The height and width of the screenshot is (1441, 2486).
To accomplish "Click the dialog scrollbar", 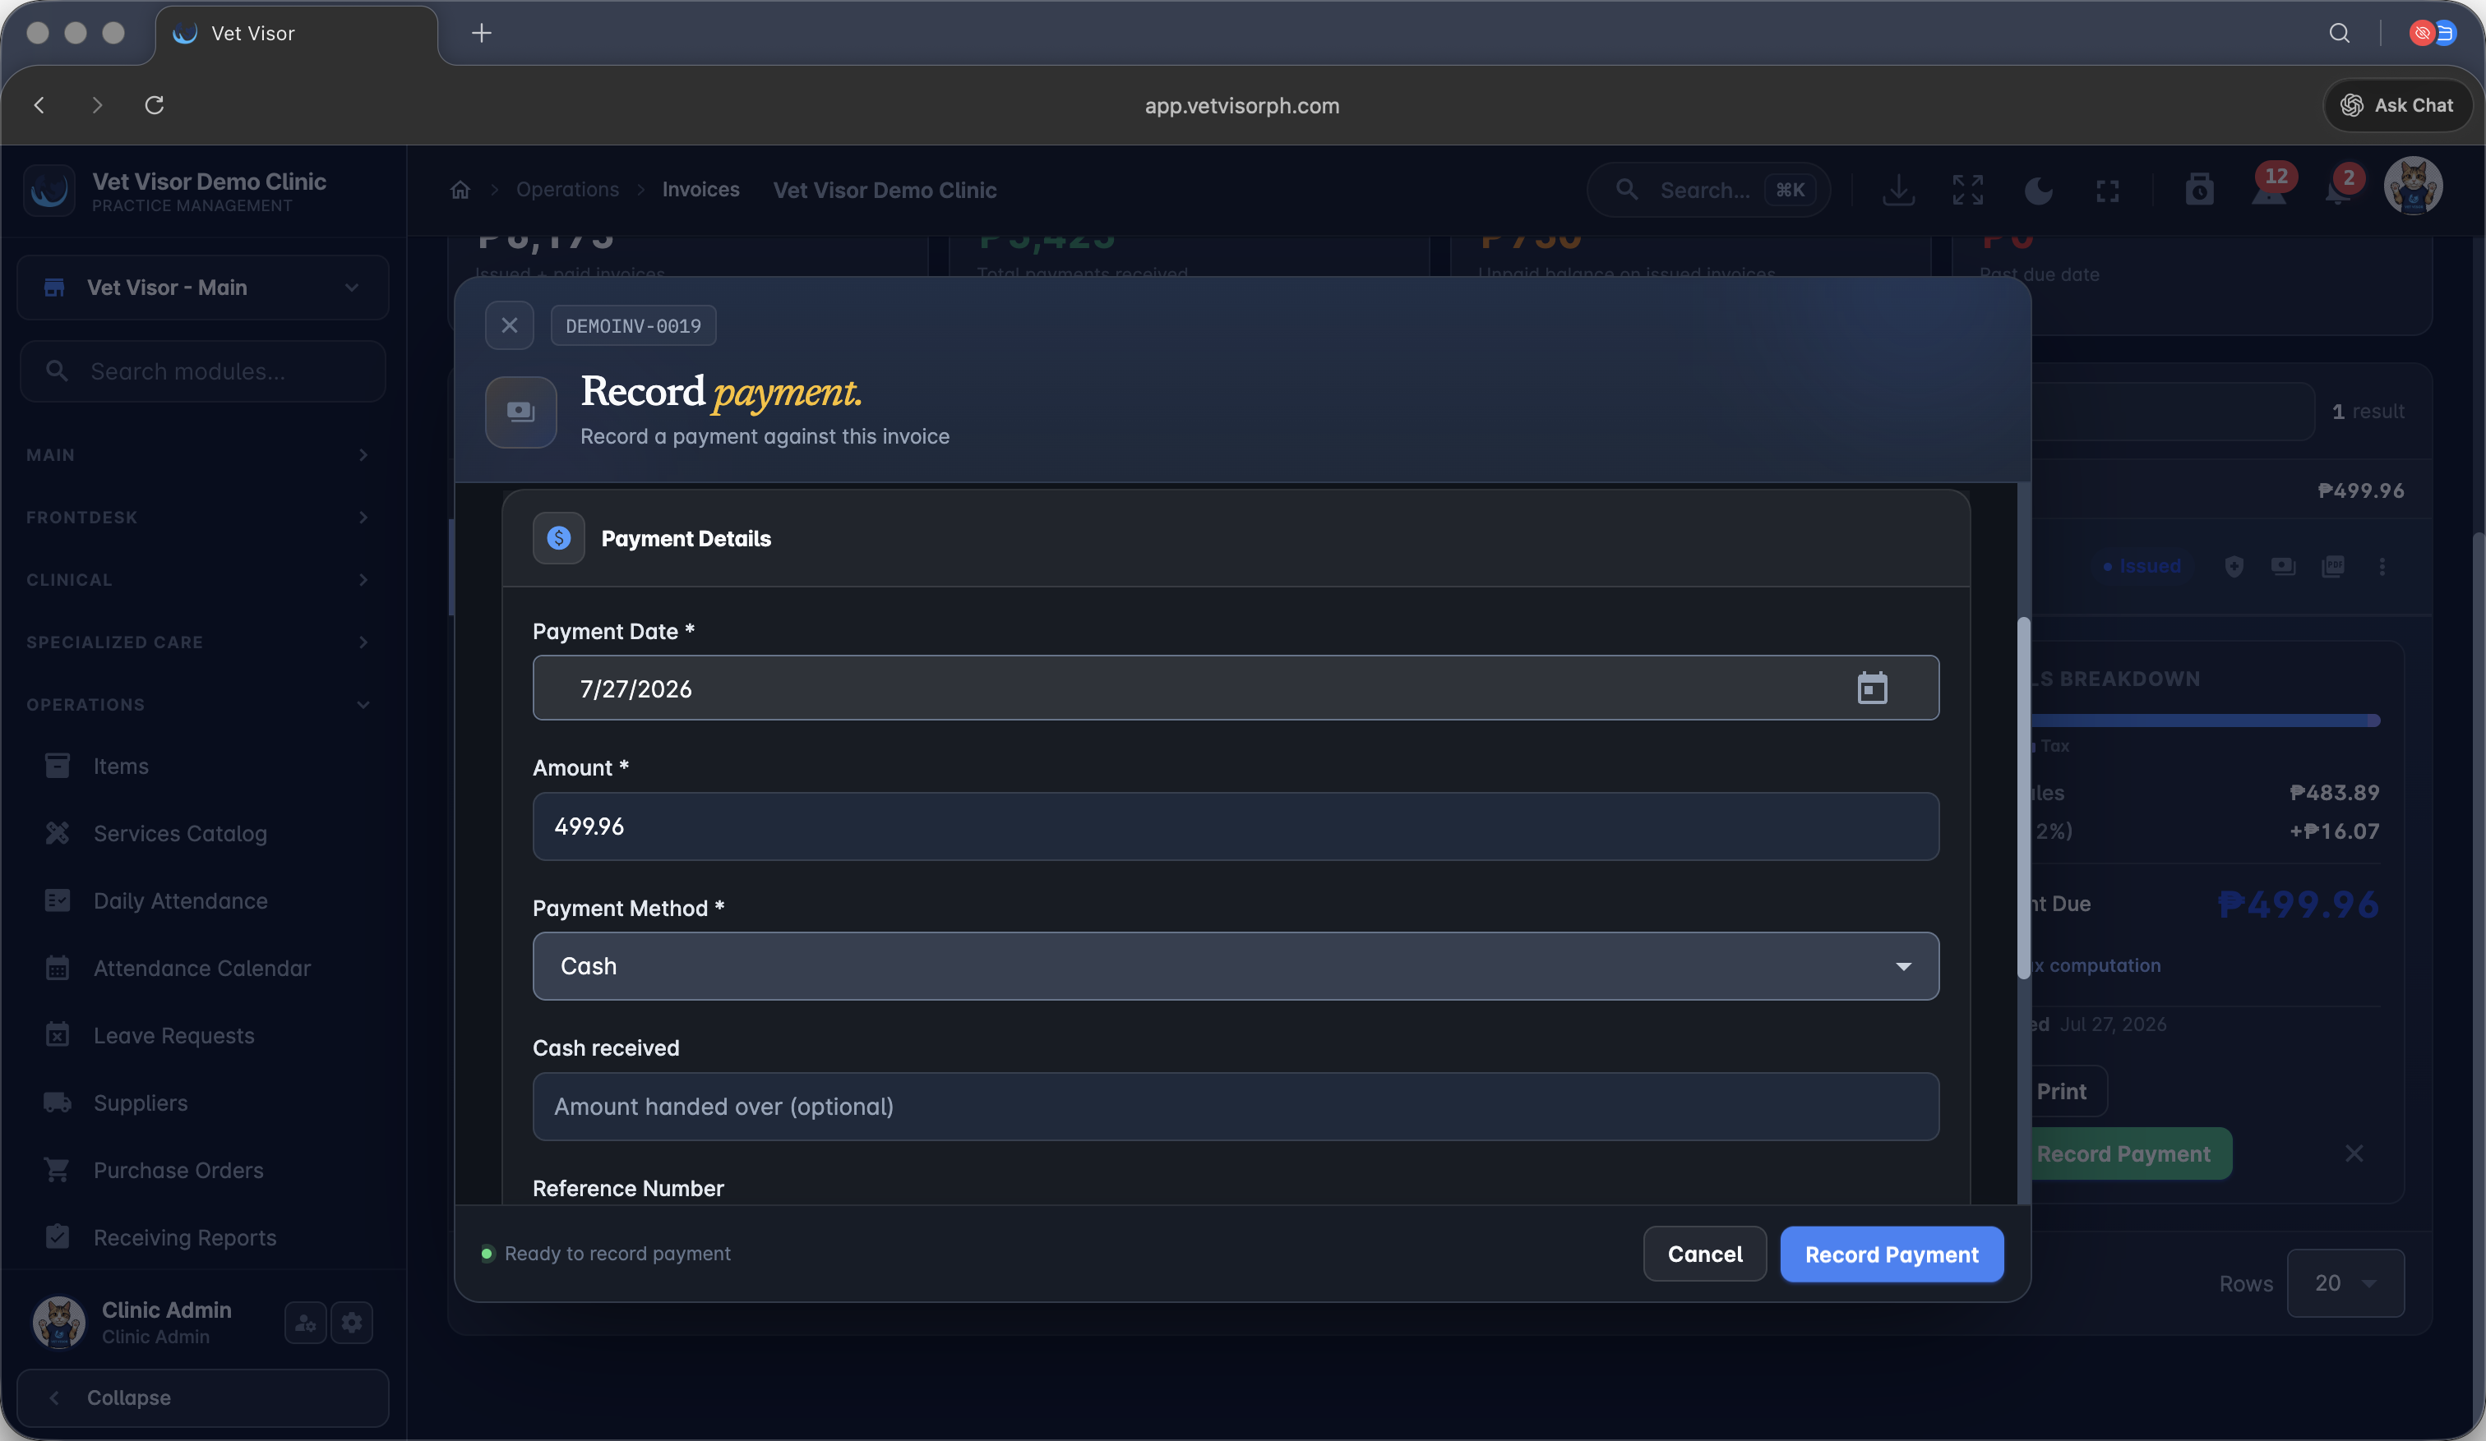I will [x=2023, y=799].
